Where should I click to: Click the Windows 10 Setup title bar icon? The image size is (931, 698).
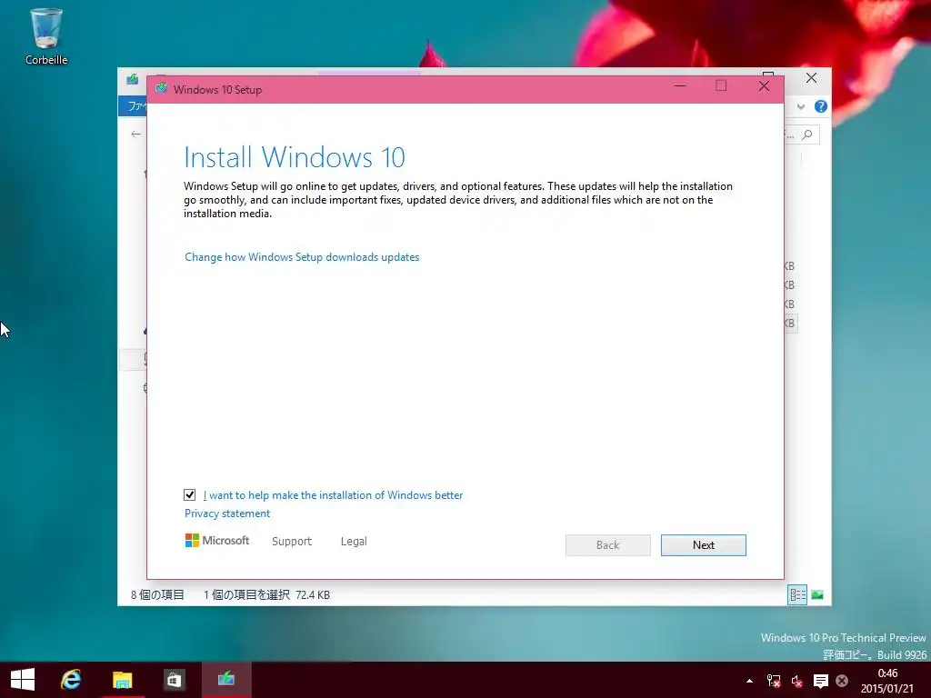(161, 89)
